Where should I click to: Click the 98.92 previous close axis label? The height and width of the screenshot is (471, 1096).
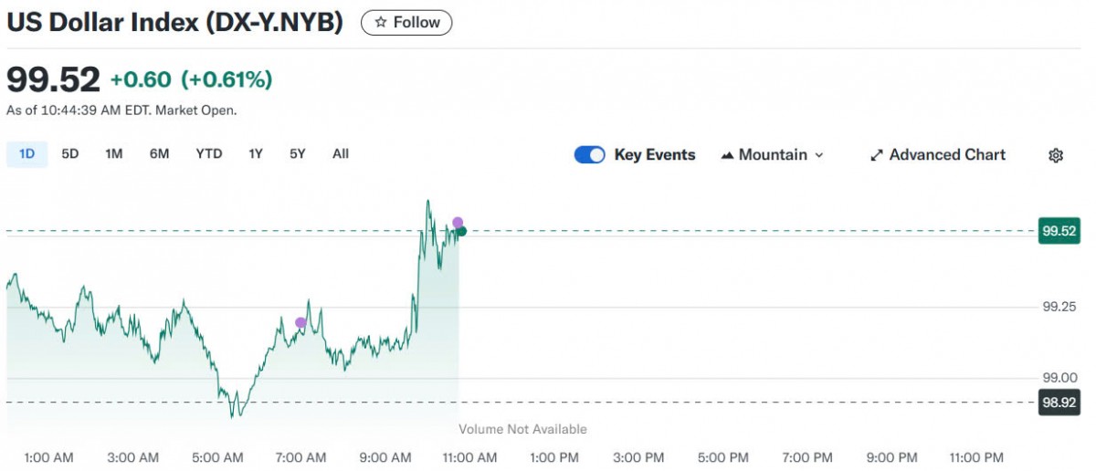click(1058, 402)
